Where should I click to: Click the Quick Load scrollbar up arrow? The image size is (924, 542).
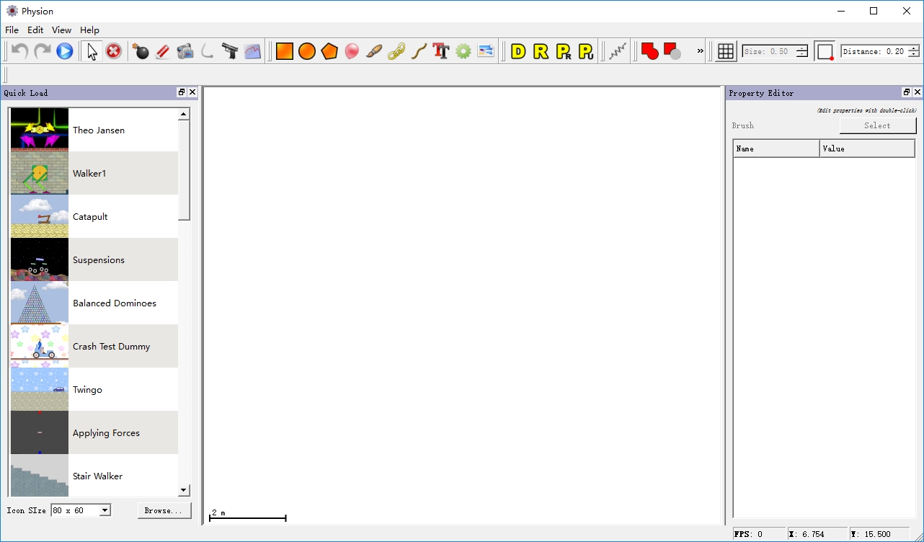click(x=184, y=114)
